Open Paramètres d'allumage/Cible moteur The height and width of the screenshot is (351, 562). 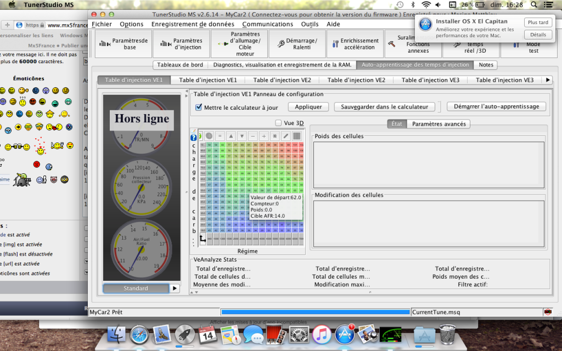pos(239,44)
